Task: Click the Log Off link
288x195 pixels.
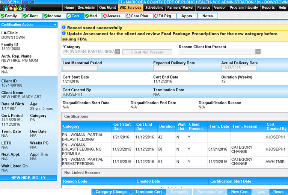Action: point(28,2)
